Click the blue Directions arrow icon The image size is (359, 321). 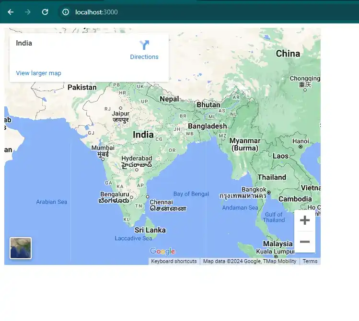coord(144,45)
